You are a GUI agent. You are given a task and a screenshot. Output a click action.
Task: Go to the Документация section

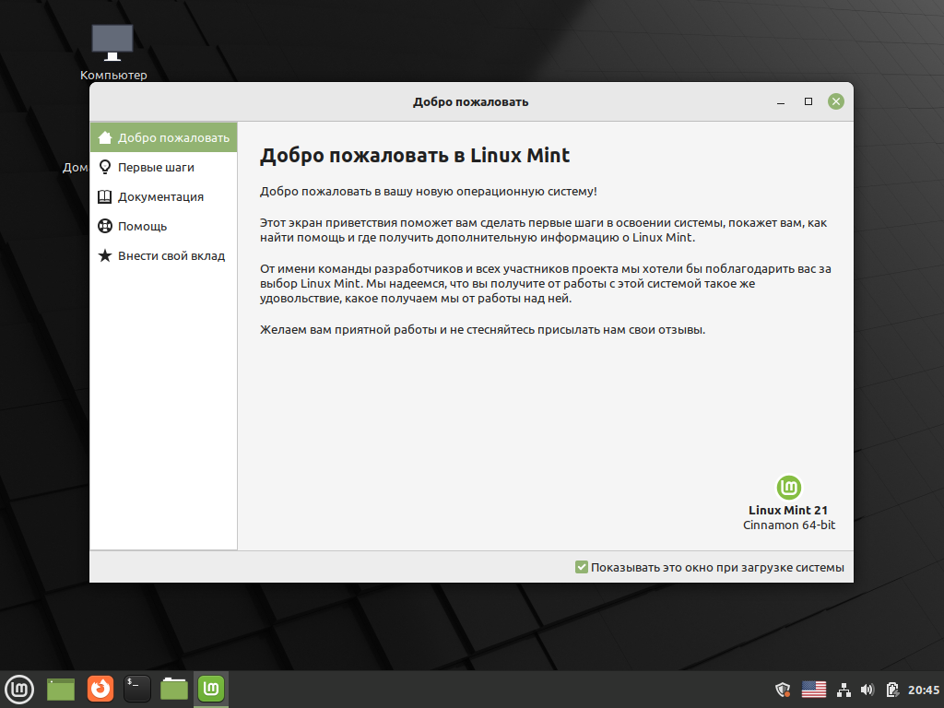[x=164, y=197]
